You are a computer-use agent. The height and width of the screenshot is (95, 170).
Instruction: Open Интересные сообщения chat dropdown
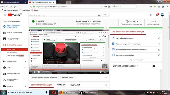tap(125, 66)
